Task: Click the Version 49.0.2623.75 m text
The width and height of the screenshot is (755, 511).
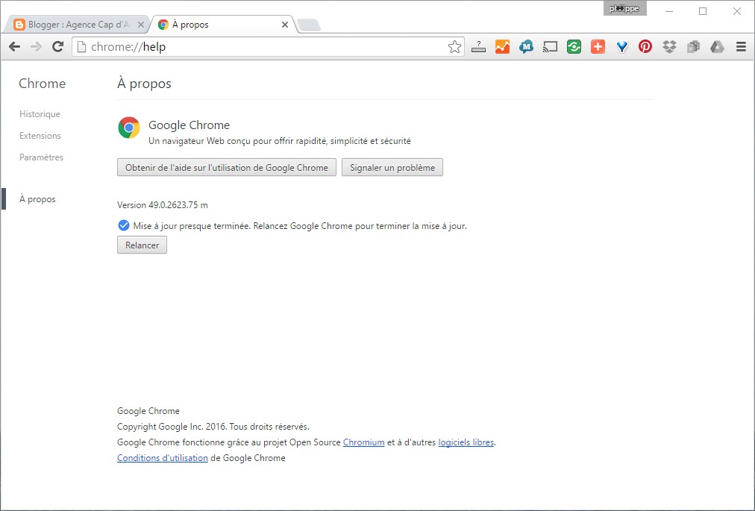Action: 163,205
